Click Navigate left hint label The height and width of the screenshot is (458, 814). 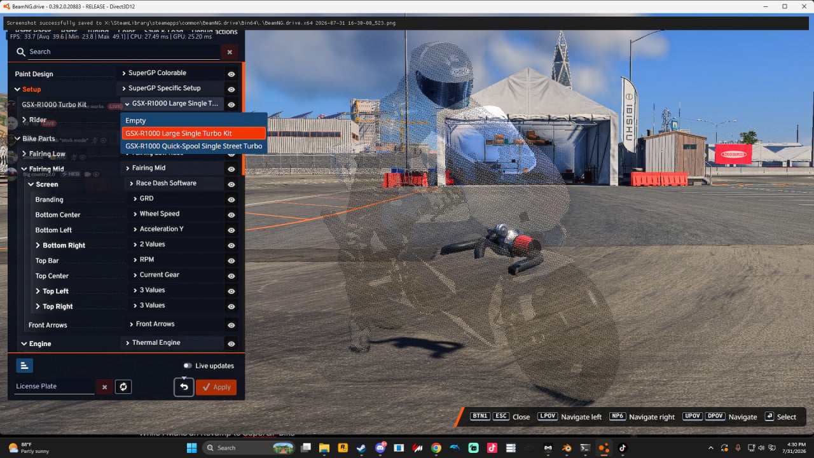(581, 417)
